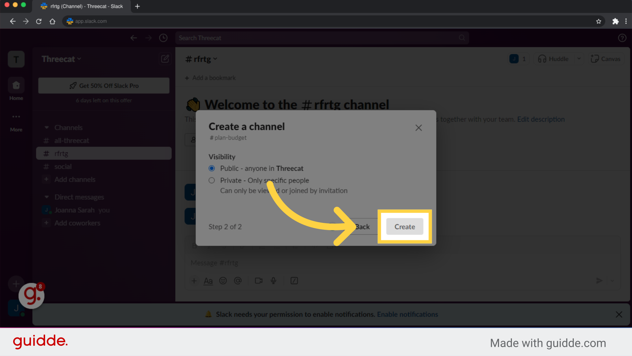
Task: Open the Chrome three-dot menu
Action: point(626,21)
